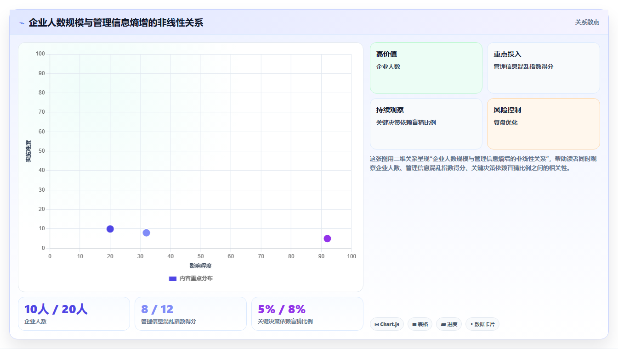This screenshot has width=618, height=349.
Task: Select the Chart.js tag chip
Action: [387, 324]
